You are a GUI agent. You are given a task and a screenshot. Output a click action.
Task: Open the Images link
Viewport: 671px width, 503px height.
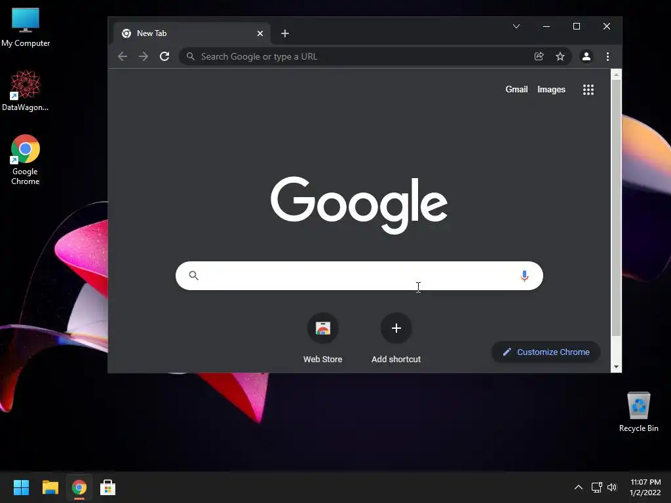[551, 89]
